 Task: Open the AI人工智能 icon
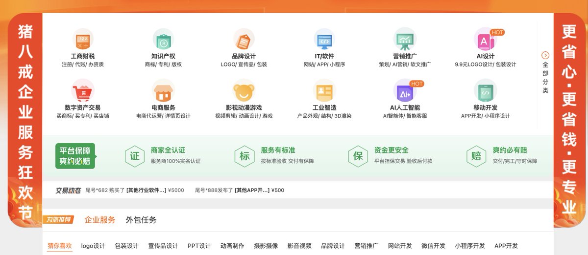tap(405, 91)
